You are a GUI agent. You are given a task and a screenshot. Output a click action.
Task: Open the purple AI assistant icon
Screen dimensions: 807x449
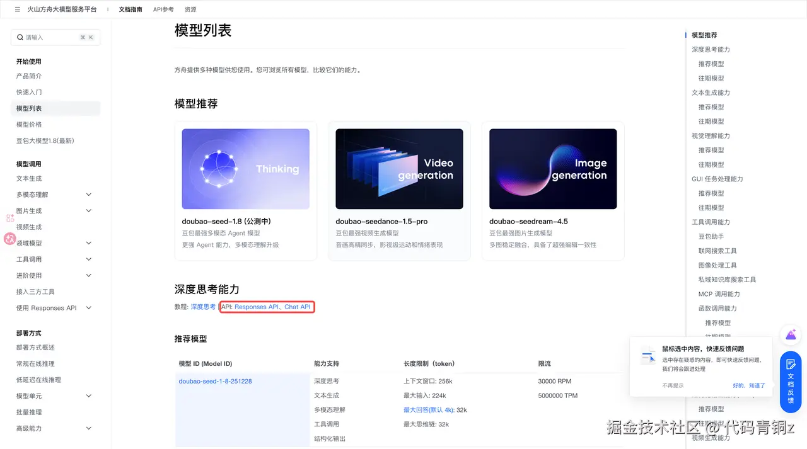coord(791,335)
